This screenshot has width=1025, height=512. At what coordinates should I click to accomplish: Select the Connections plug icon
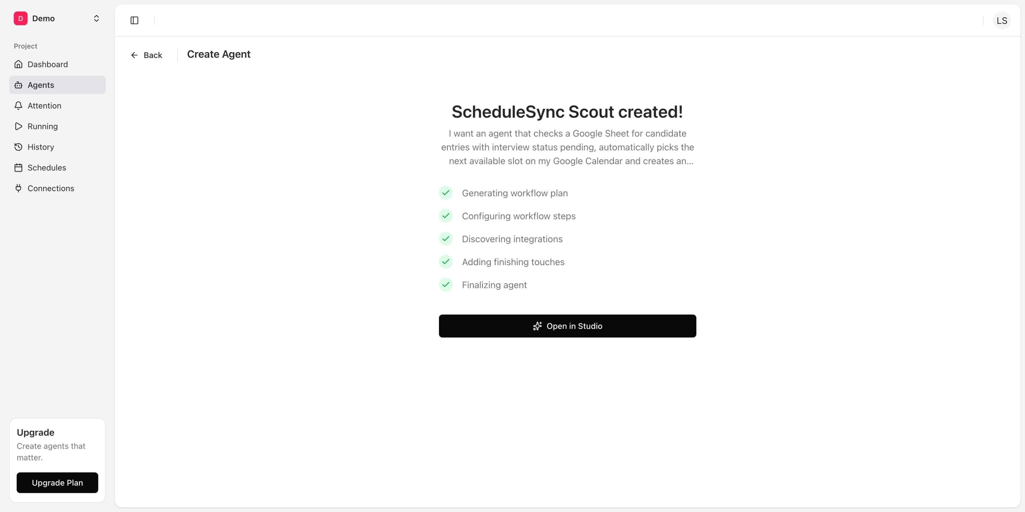(19, 188)
